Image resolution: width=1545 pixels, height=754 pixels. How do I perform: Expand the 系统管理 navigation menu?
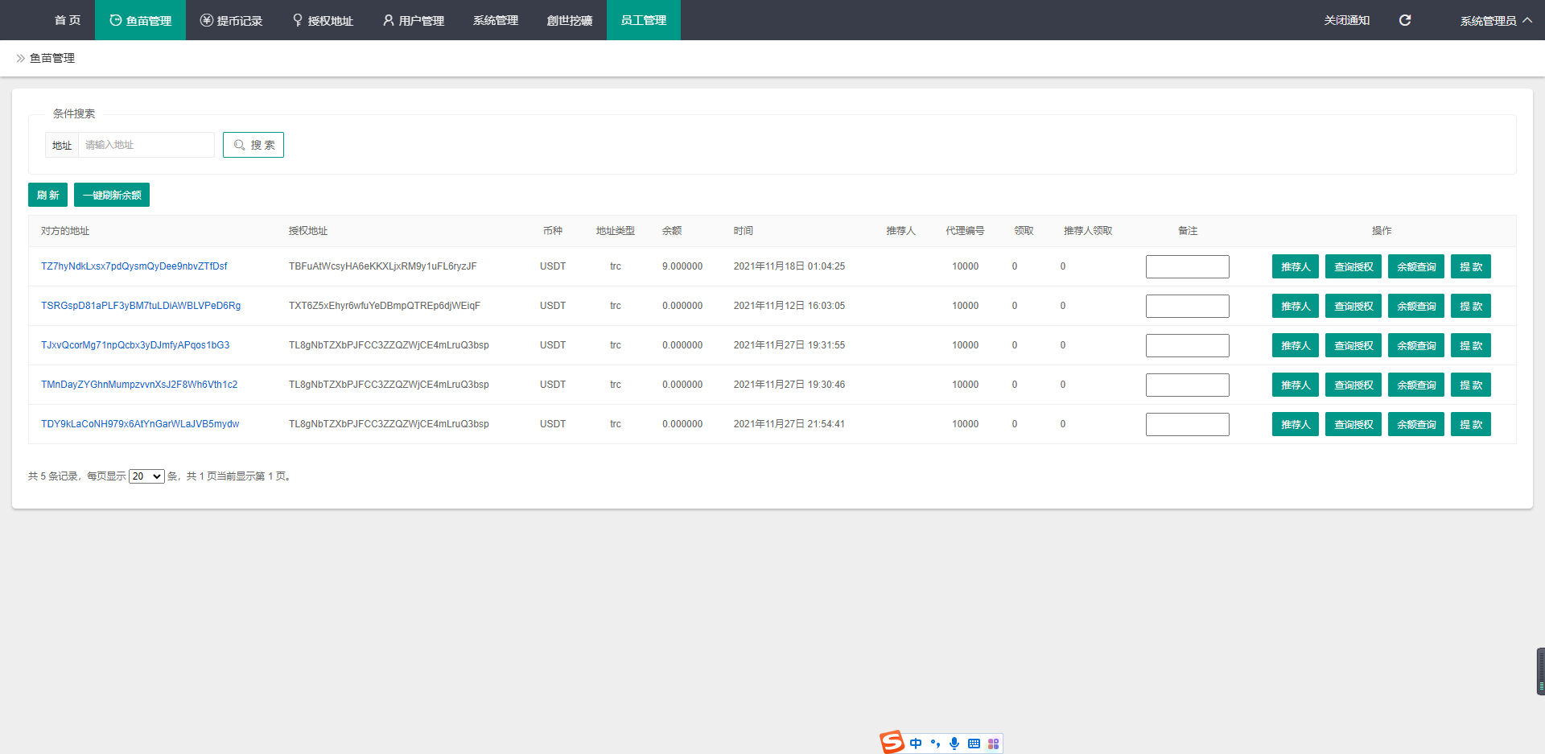[495, 20]
